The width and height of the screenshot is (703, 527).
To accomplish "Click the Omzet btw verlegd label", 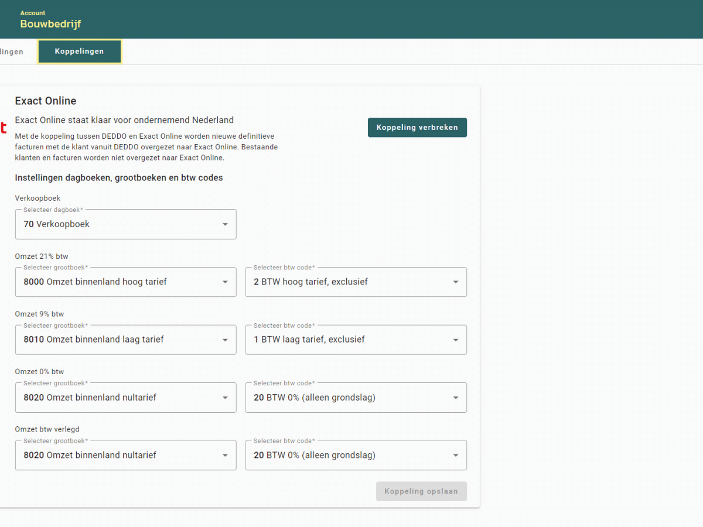I will (x=47, y=429).
